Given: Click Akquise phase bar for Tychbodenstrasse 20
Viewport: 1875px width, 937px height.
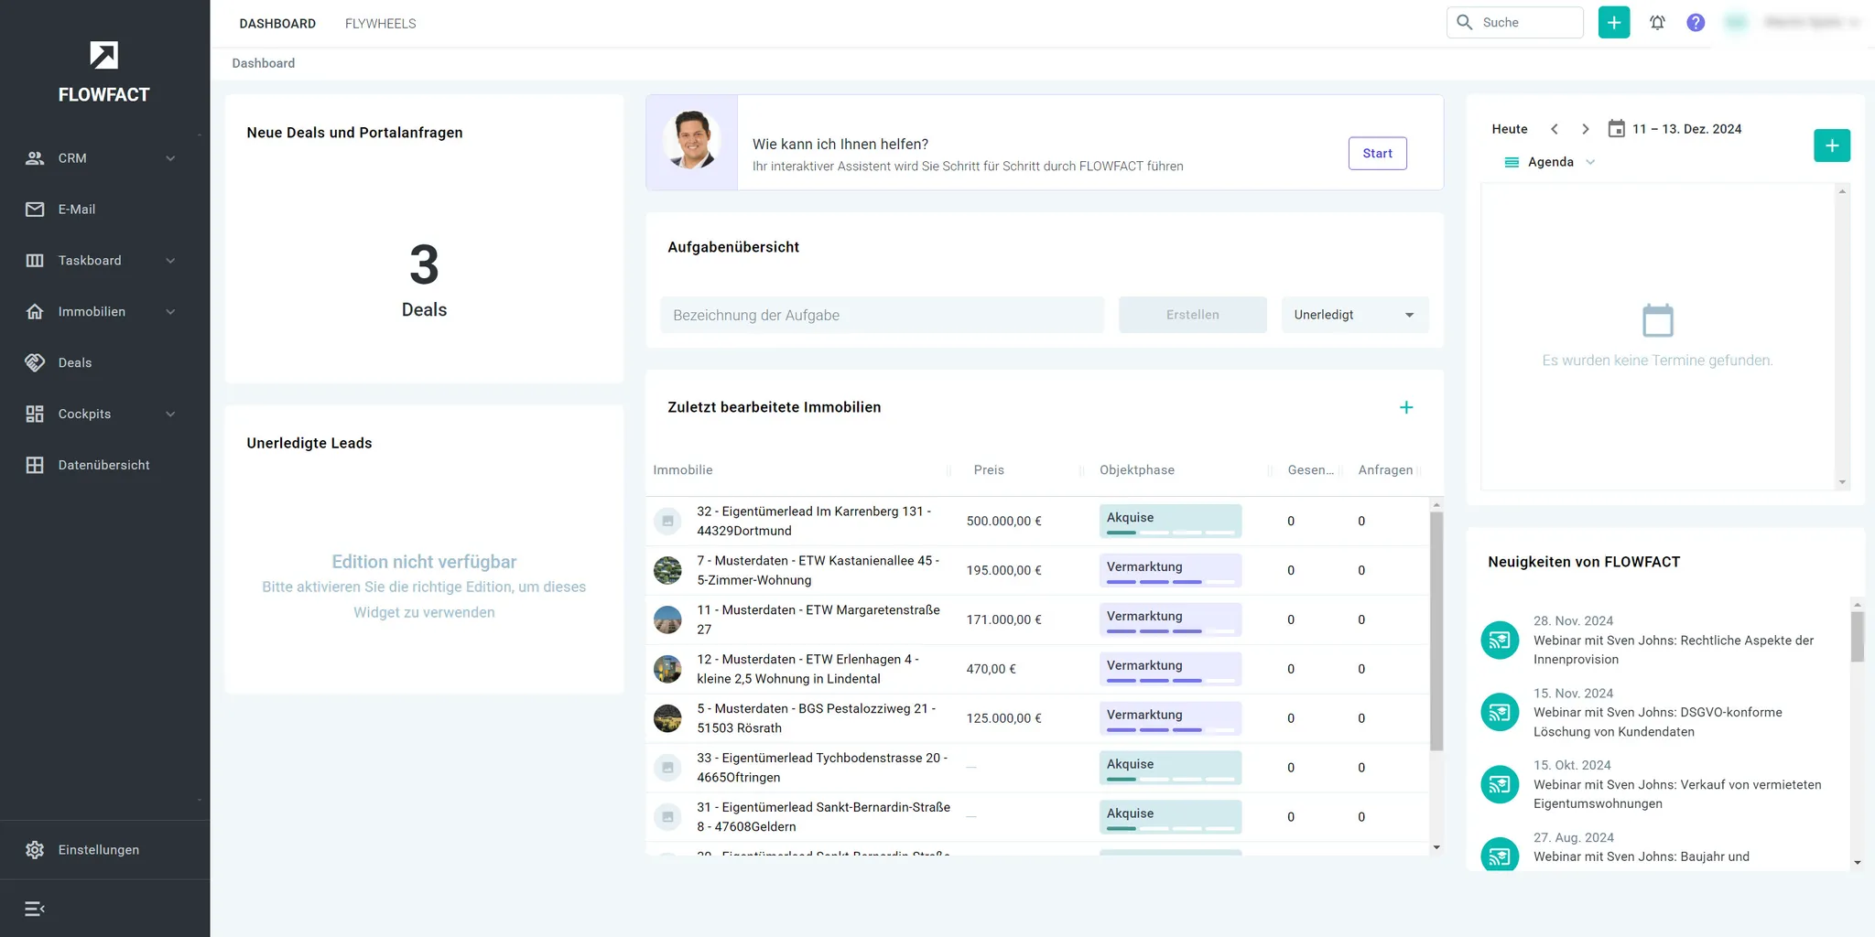Looking at the screenshot, I should tap(1170, 768).
